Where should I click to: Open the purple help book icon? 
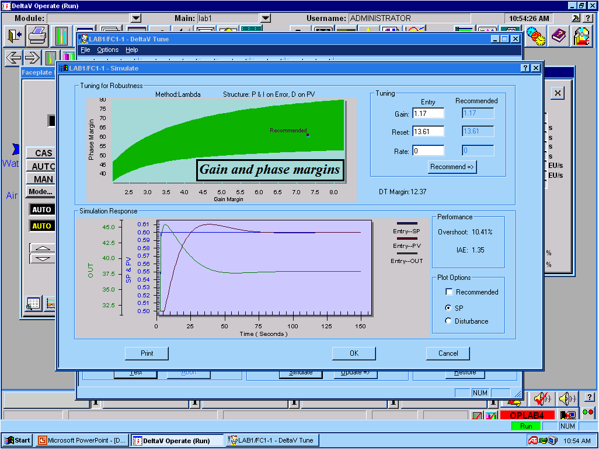[559, 36]
